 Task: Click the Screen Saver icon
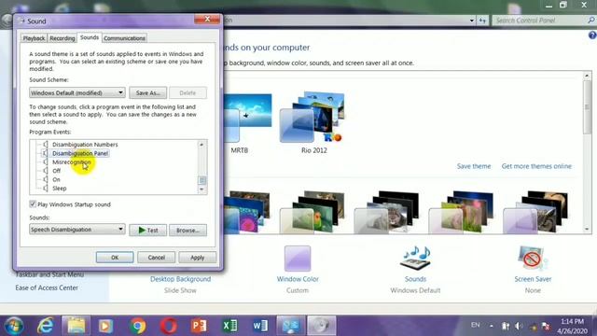[x=533, y=259]
